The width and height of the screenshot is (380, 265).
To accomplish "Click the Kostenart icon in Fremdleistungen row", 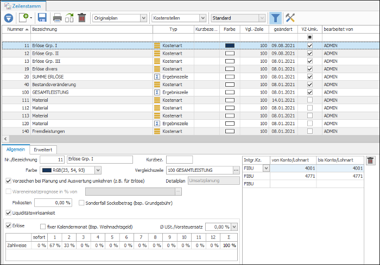I will pyautogui.click(x=157, y=131).
